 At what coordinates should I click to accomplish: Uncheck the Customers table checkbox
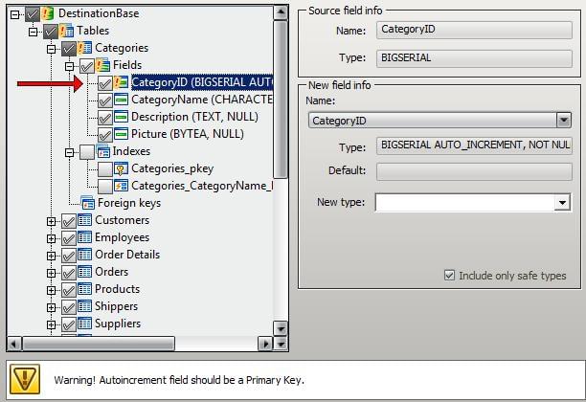69,221
